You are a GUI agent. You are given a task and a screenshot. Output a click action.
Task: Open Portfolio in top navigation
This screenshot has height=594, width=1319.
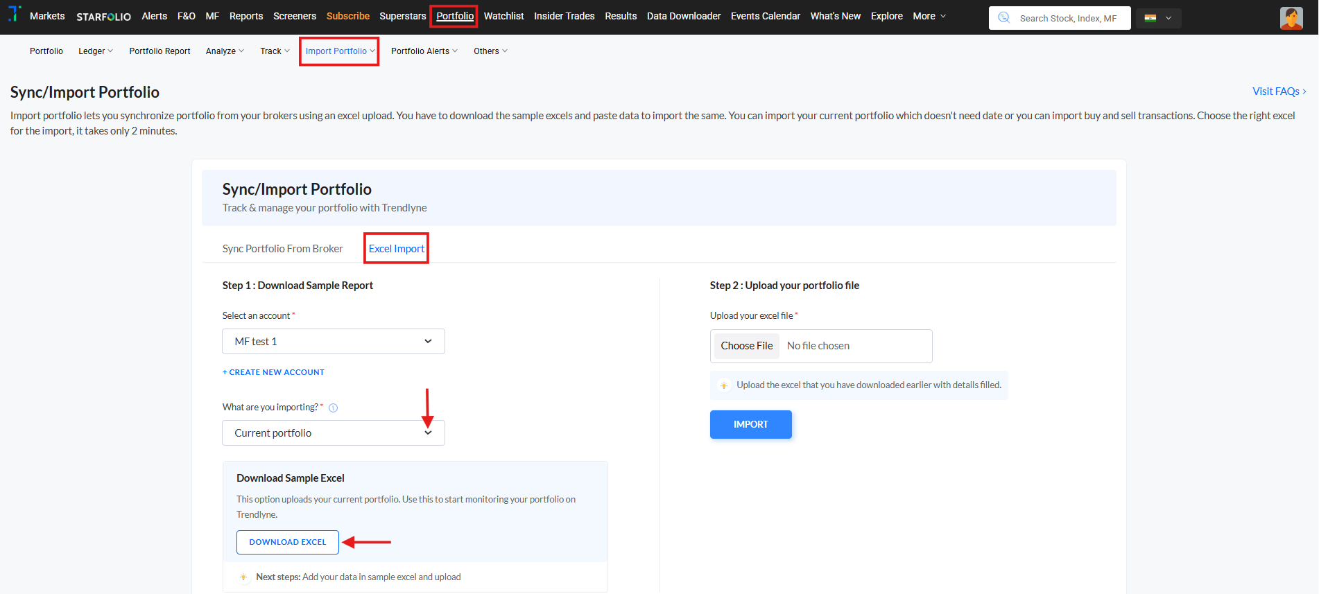pos(455,16)
